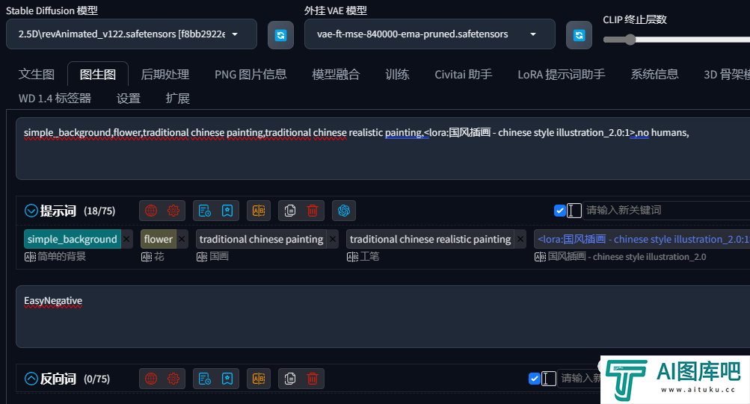Image resolution: width=750 pixels, height=404 pixels.
Task: Copy prompt keywords with the copy icon in the 提示词 toolbar
Action: pos(290,211)
